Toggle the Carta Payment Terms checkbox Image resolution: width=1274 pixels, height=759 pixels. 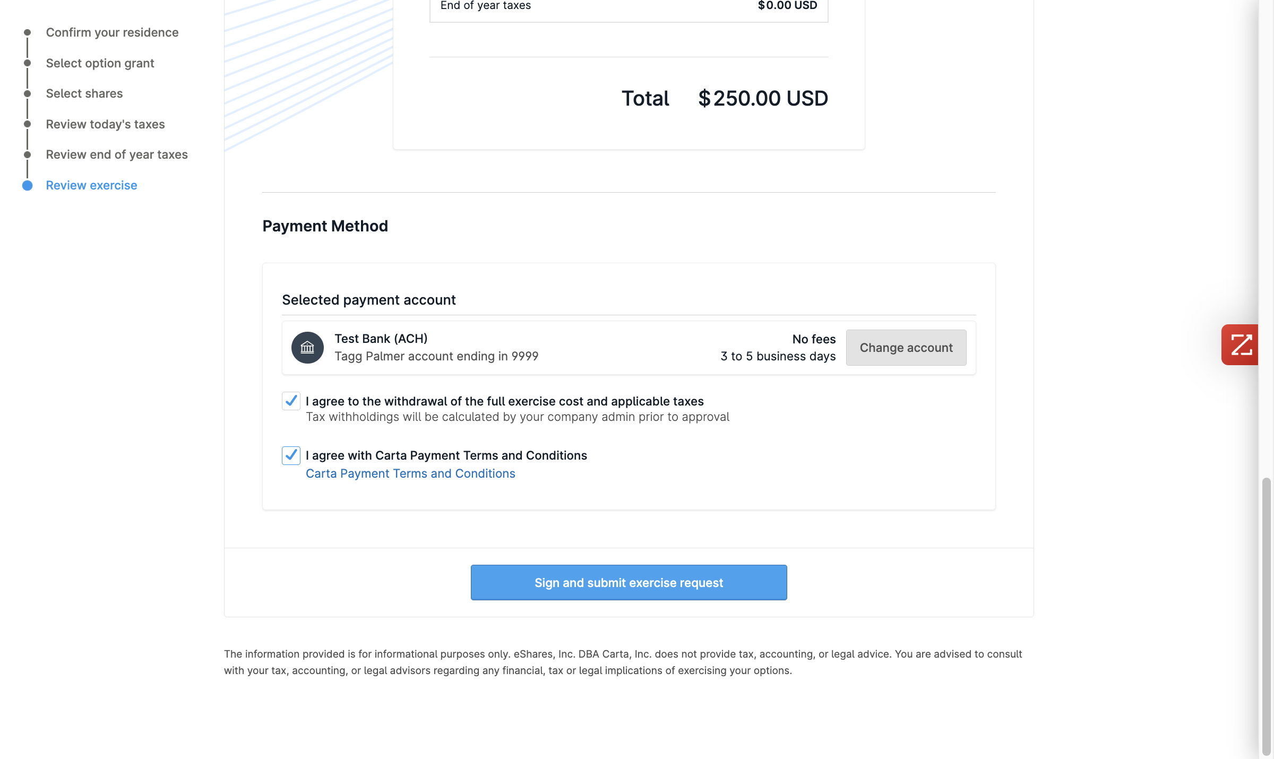click(290, 454)
